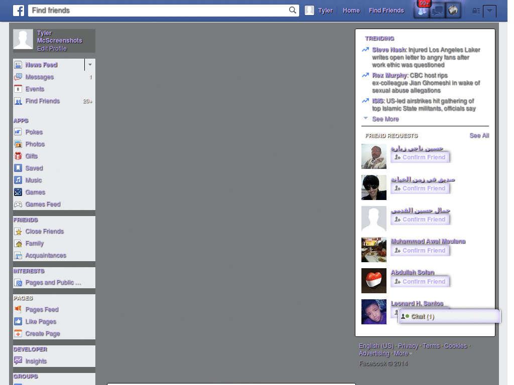The image size is (514, 385).
Task: Click Tyler's small avatar in top bar
Action: click(x=309, y=11)
